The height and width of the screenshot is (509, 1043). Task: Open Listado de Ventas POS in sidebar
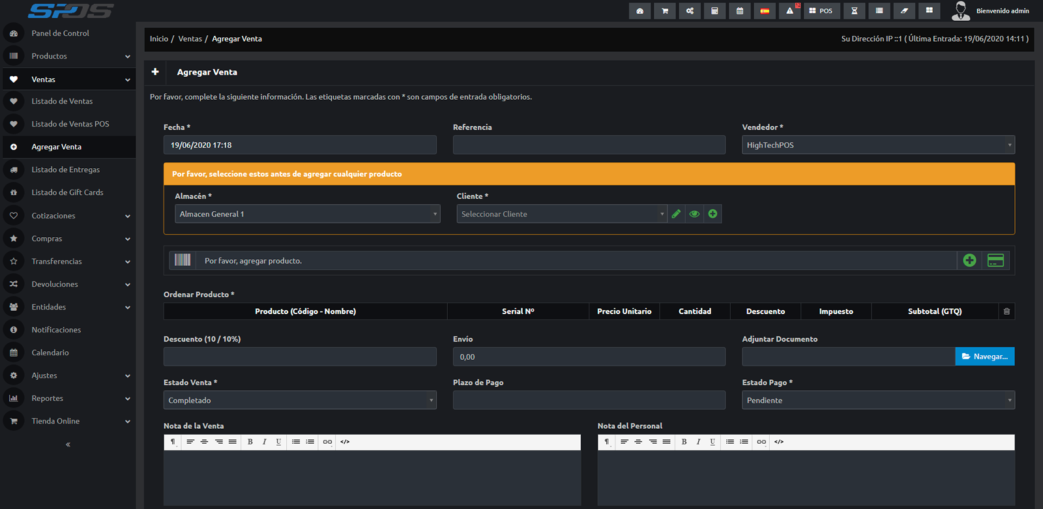[70, 124]
